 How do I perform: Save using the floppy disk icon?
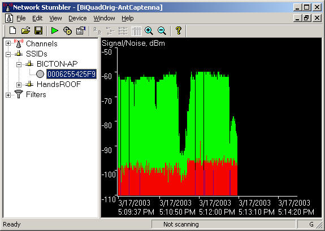tap(38, 30)
